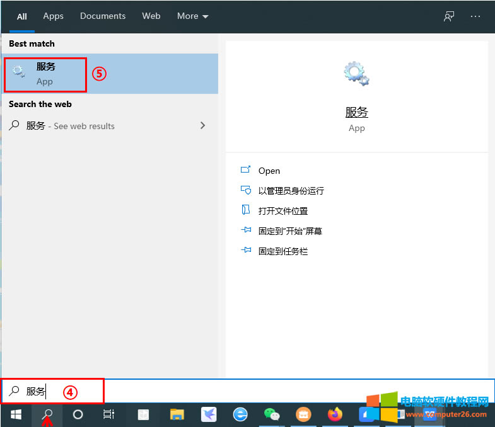Expand the 服务 web results arrow
Image resolution: width=495 pixels, height=427 pixels.
click(202, 125)
